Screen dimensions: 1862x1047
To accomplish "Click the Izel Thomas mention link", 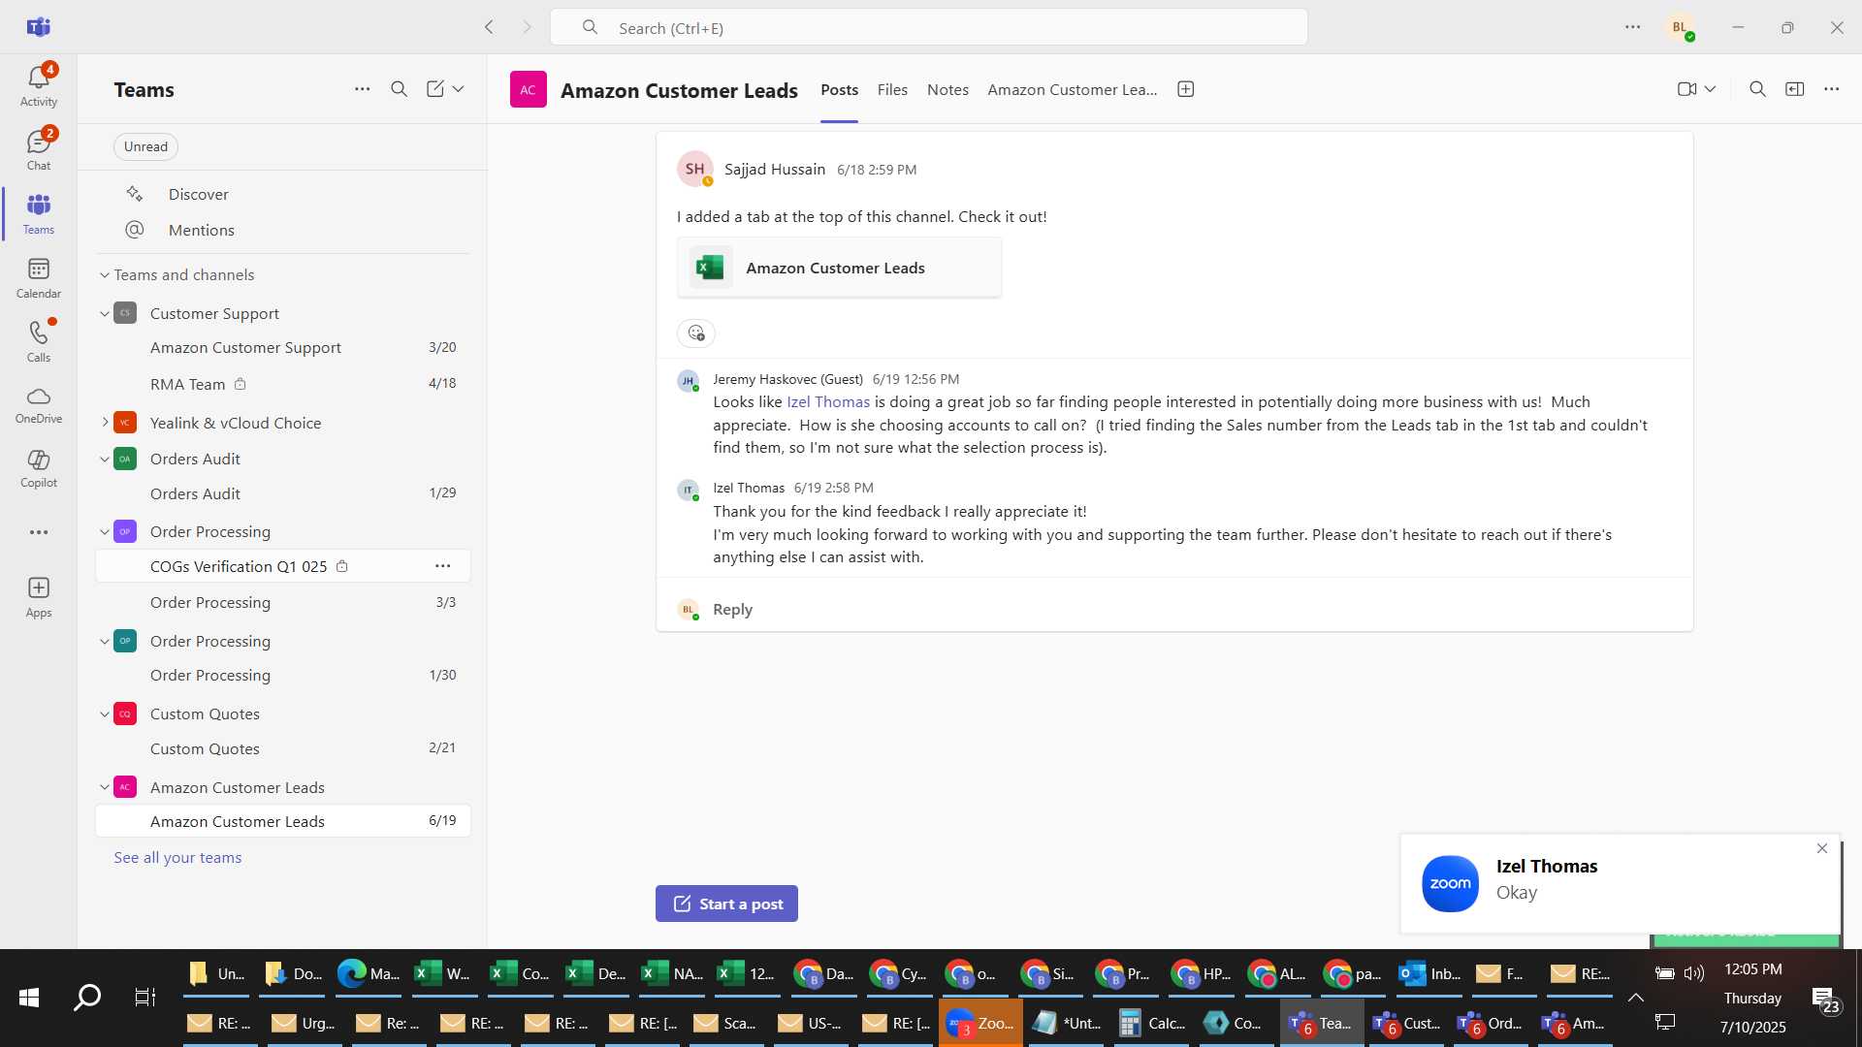I will pyautogui.click(x=828, y=402).
